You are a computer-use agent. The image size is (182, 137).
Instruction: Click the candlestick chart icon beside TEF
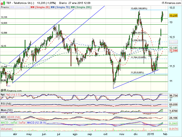(2, 3)
